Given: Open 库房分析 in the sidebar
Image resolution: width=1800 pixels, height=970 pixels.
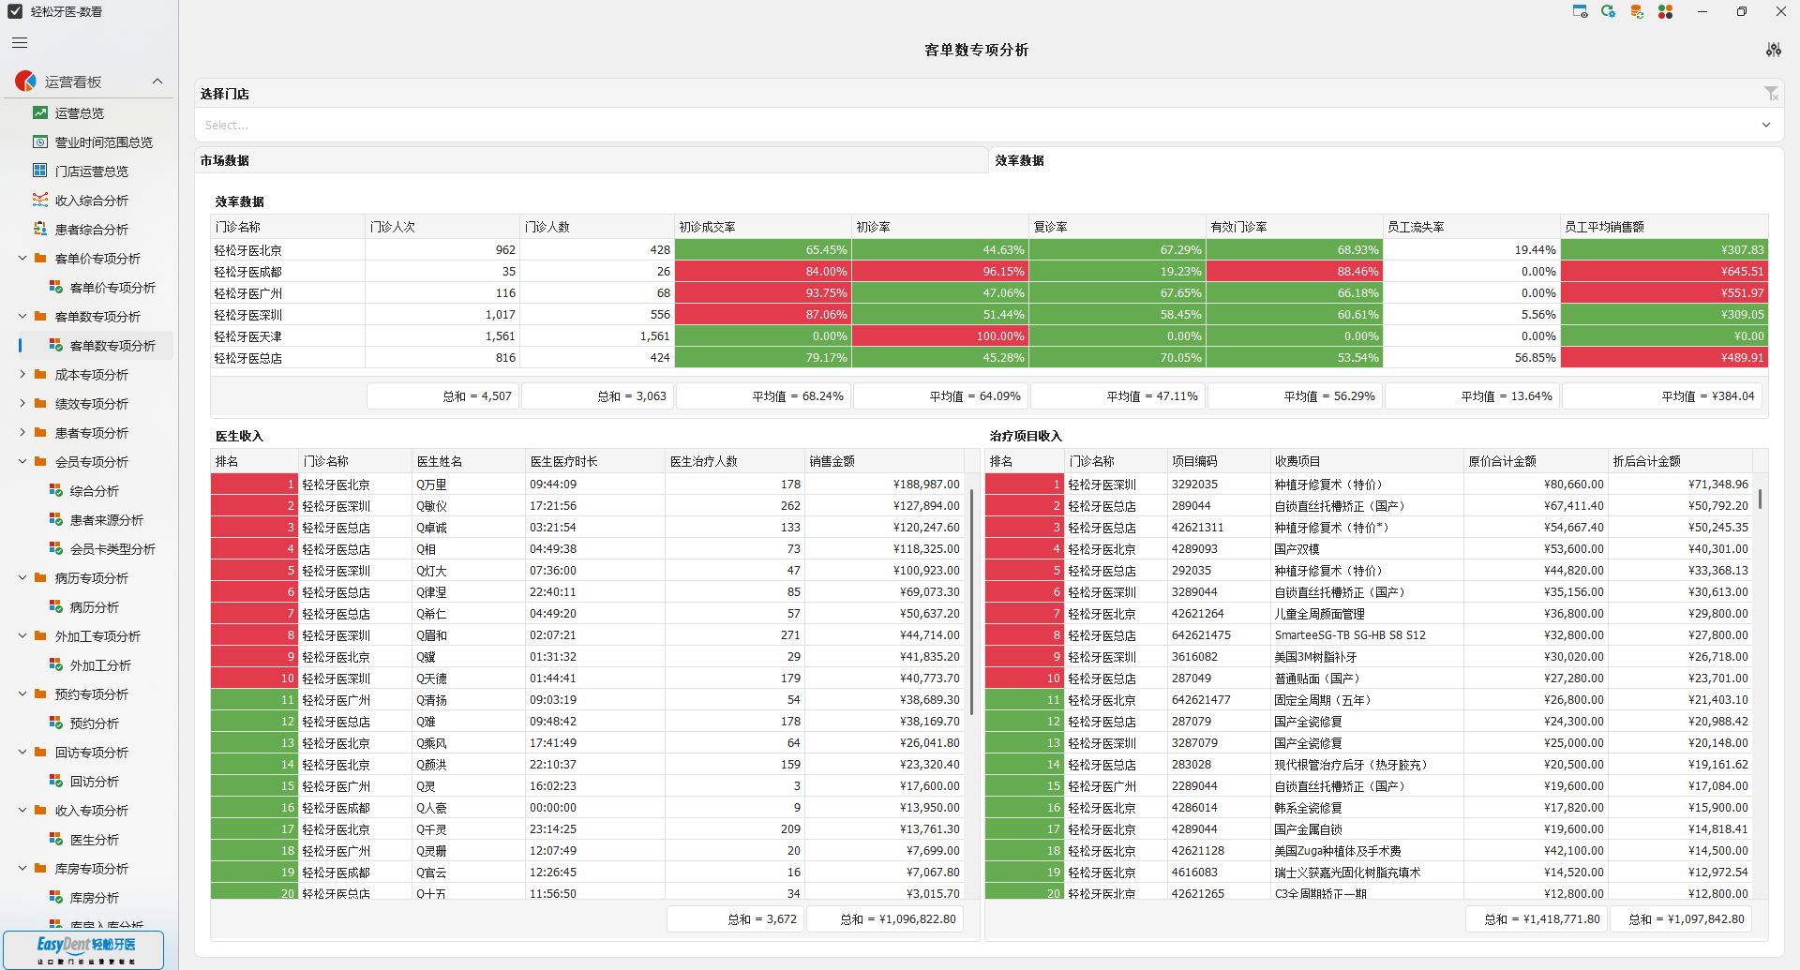Looking at the screenshot, I should 94,898.
